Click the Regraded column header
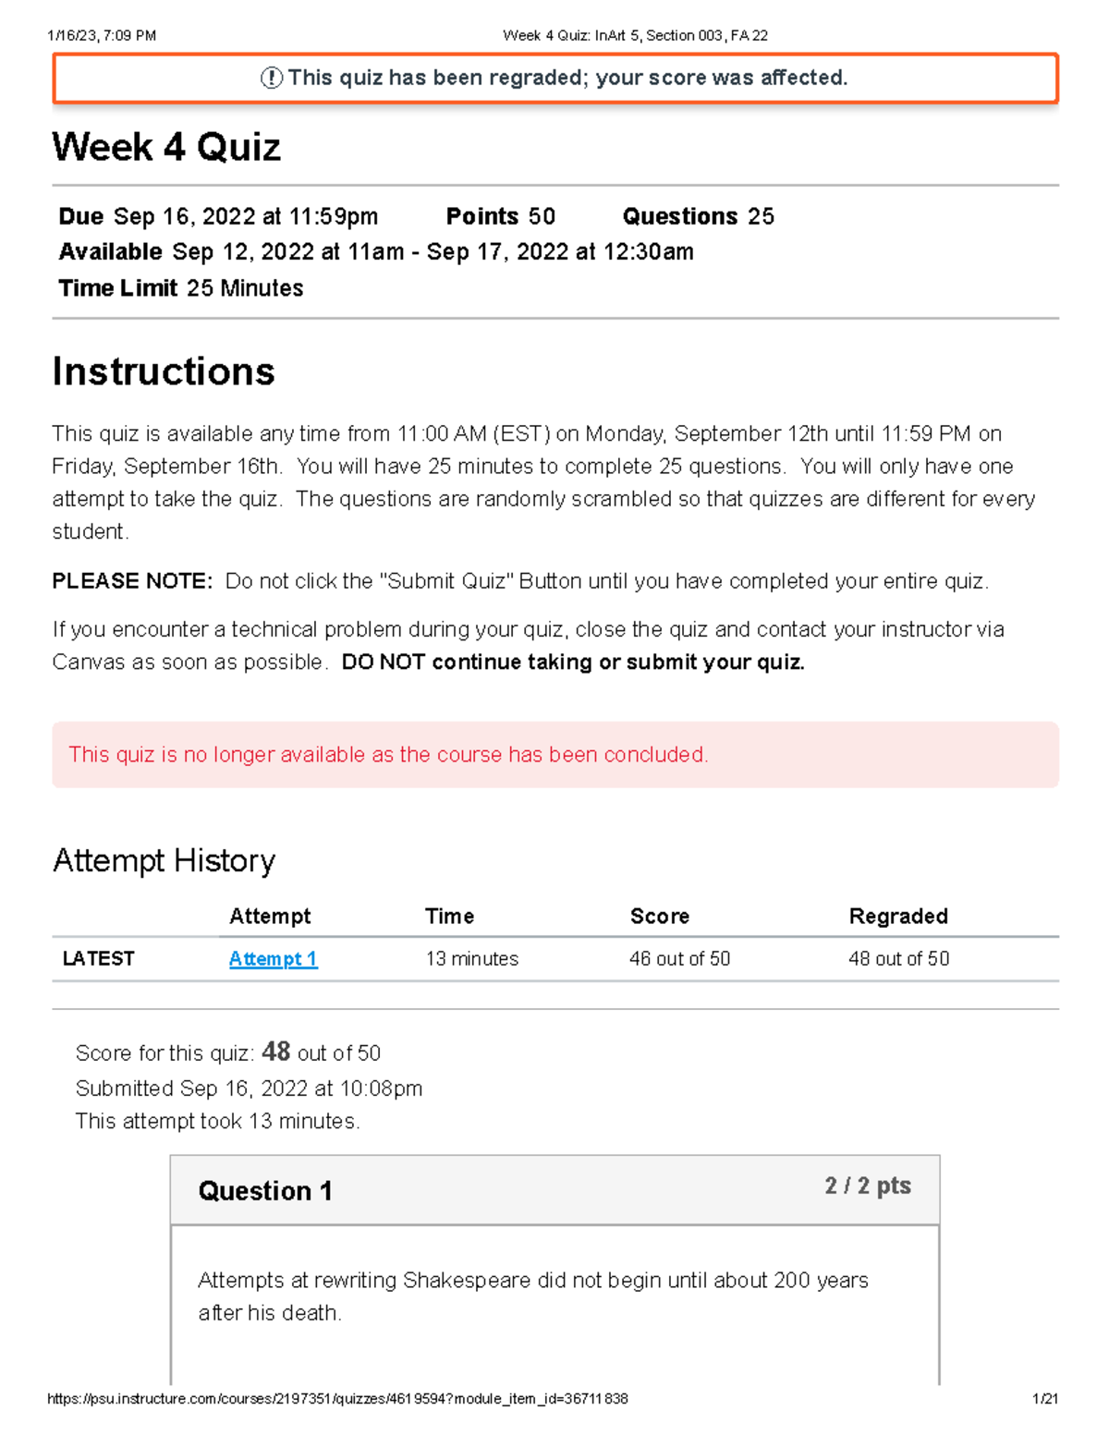This screenshot has width=1109, height=1435. pyautogui.click(x=898, y=917)
